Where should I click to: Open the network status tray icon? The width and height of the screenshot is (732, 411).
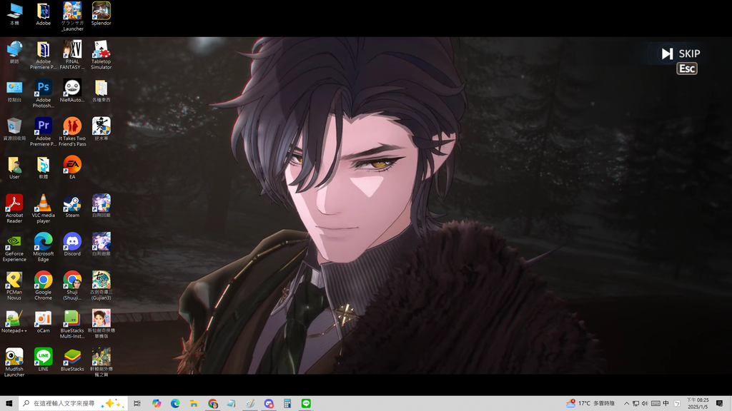pos(635,404)
